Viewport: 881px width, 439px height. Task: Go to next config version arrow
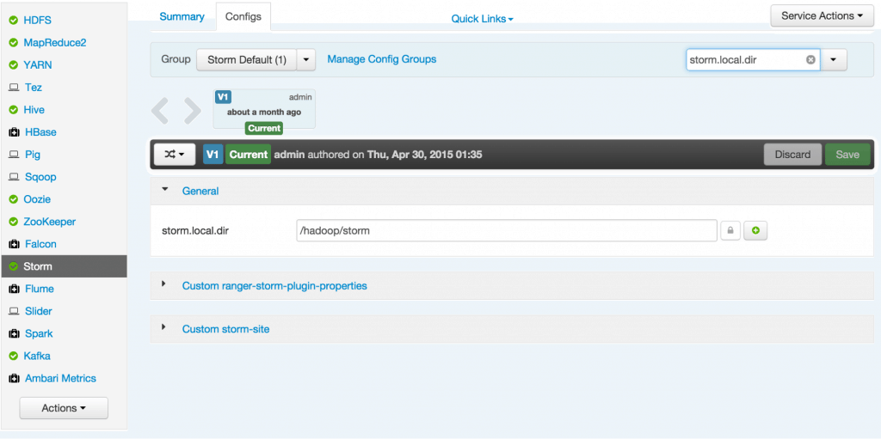point(193,111)
